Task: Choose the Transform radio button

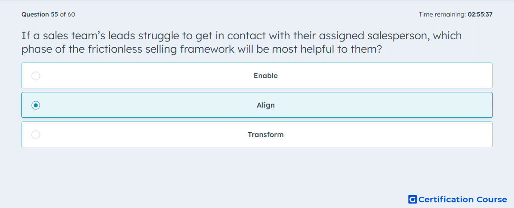Action: (x=36, y=135)
